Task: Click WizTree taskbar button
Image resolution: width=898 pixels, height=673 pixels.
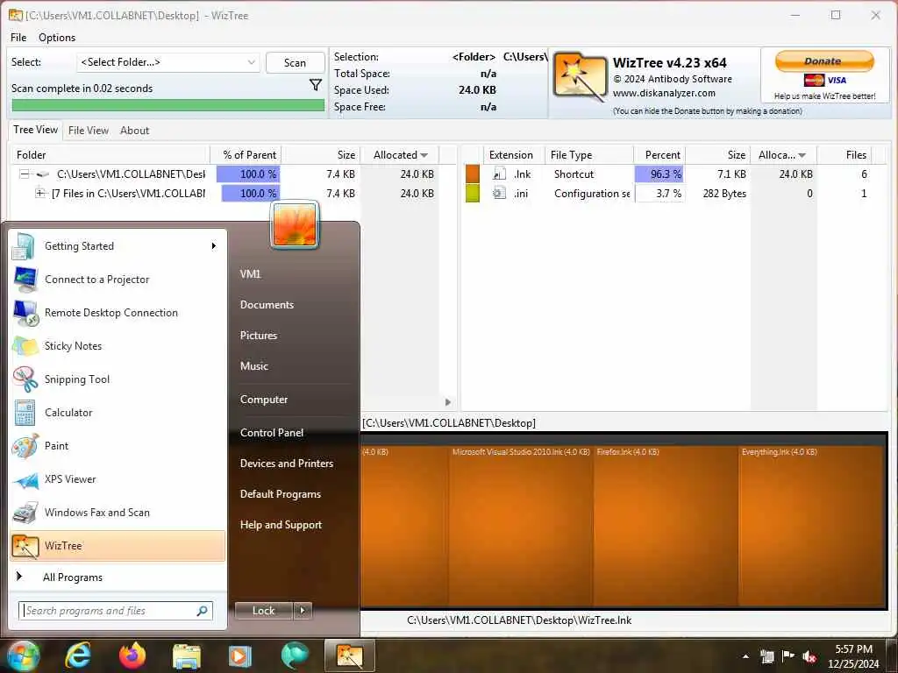Action: (x=350, y=655)
